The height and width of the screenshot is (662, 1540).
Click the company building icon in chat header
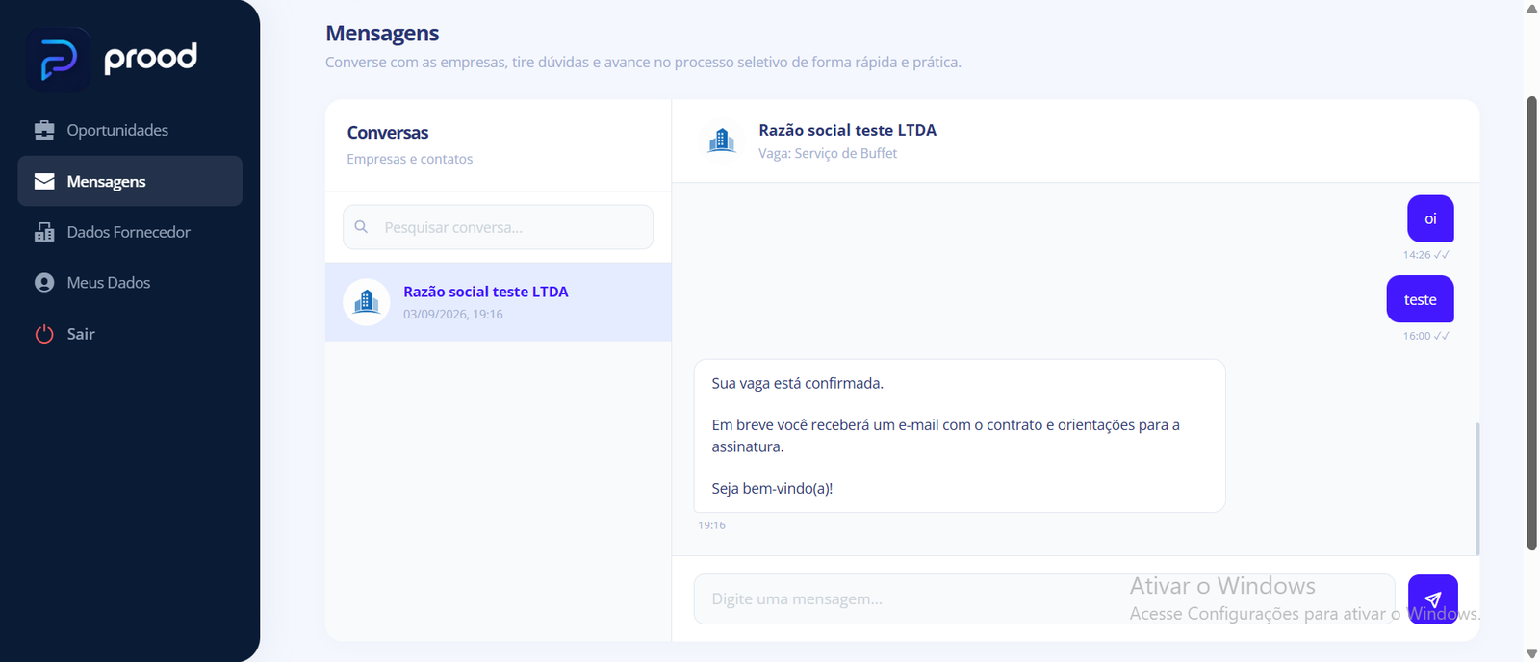(722, 140)
